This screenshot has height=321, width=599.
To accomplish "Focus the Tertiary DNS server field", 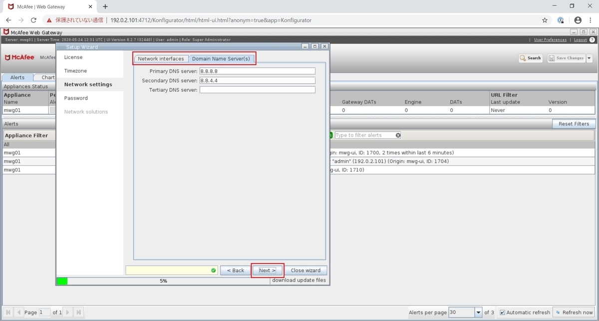I will pyautogui.click(x=258, y=90).
